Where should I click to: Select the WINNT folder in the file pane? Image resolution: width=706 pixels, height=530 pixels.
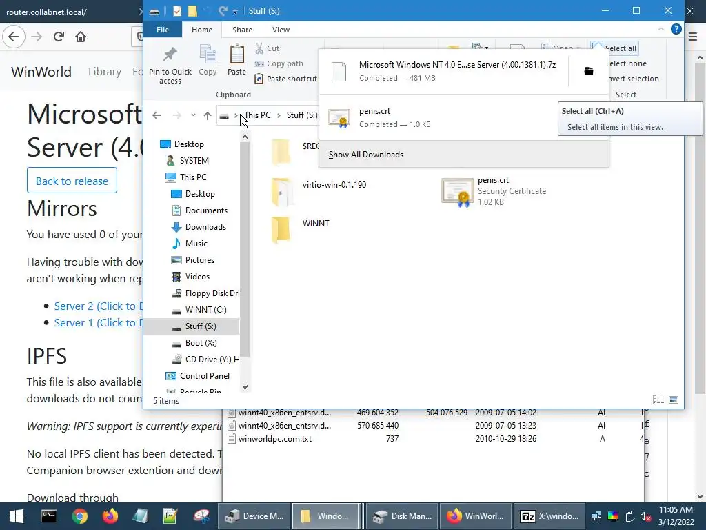tap(301, 229)
